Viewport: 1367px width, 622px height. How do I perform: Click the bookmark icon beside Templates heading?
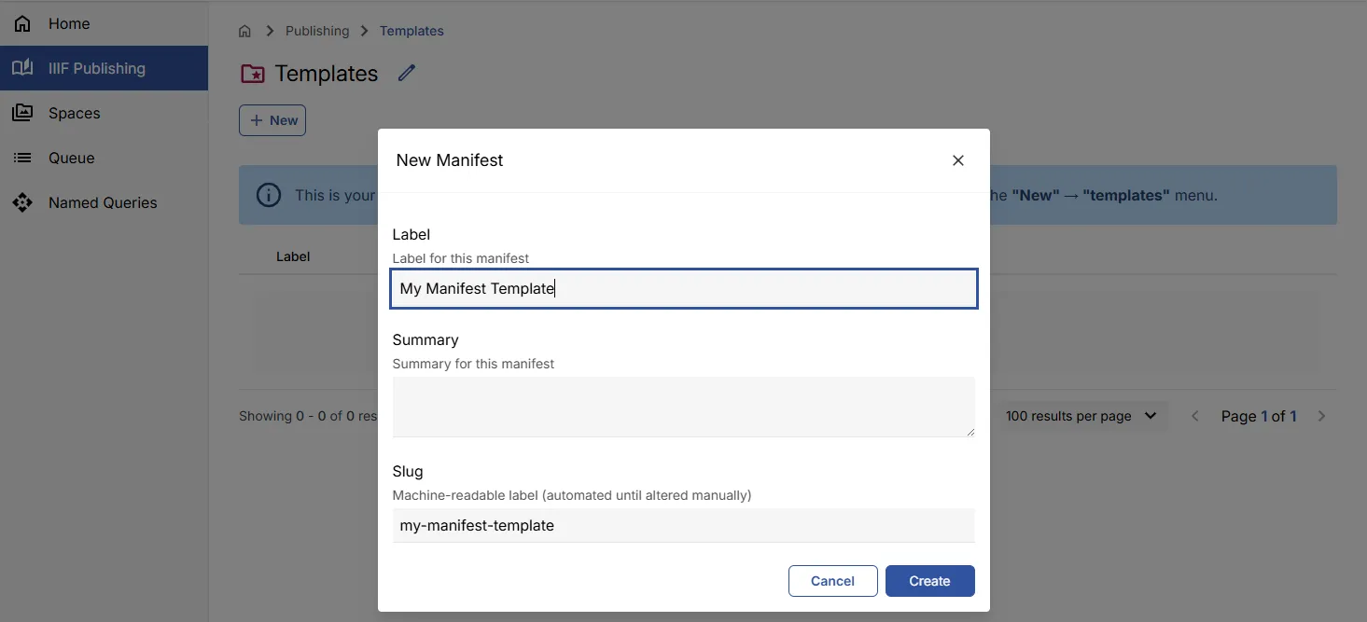tap(253, 73)
